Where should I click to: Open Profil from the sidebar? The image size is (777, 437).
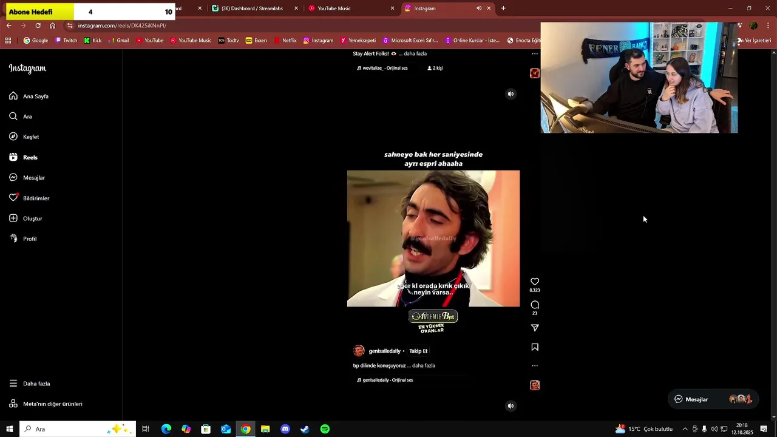coord(23,239)
